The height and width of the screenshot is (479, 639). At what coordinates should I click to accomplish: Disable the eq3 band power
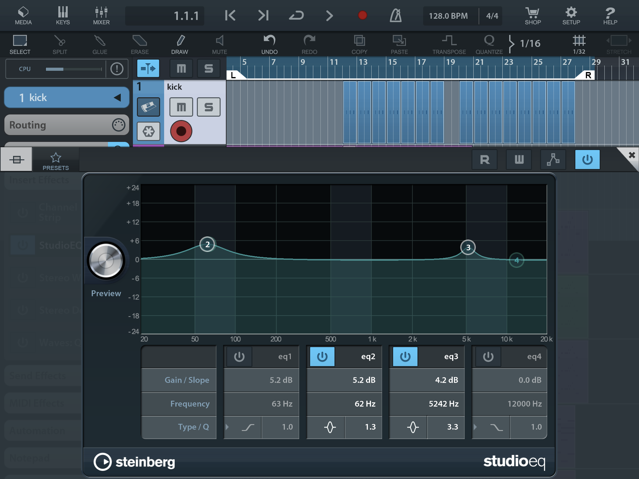point(405,356)
